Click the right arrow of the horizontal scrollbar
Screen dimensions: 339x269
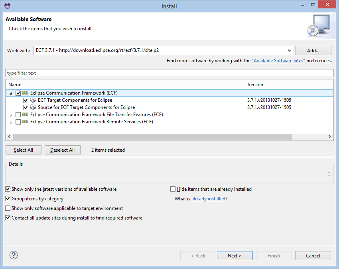(x=330, y=136)
